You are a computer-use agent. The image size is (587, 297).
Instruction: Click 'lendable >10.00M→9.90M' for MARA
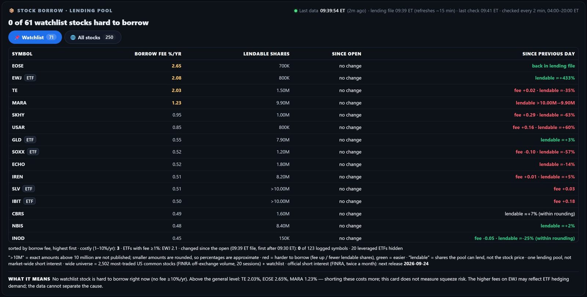545,103
